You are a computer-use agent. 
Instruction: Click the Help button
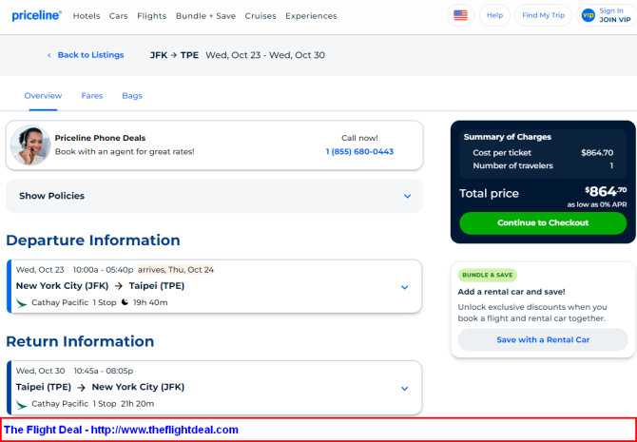click(x=494, y=15)
